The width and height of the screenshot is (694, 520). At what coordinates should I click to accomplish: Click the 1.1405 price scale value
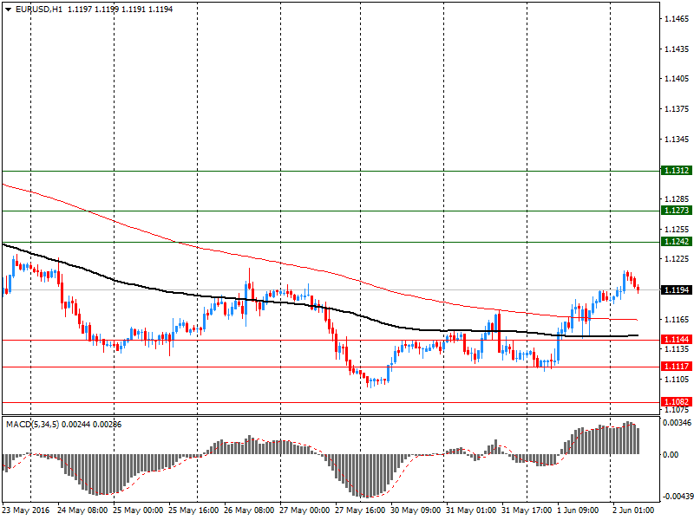(x=677, y=79)
